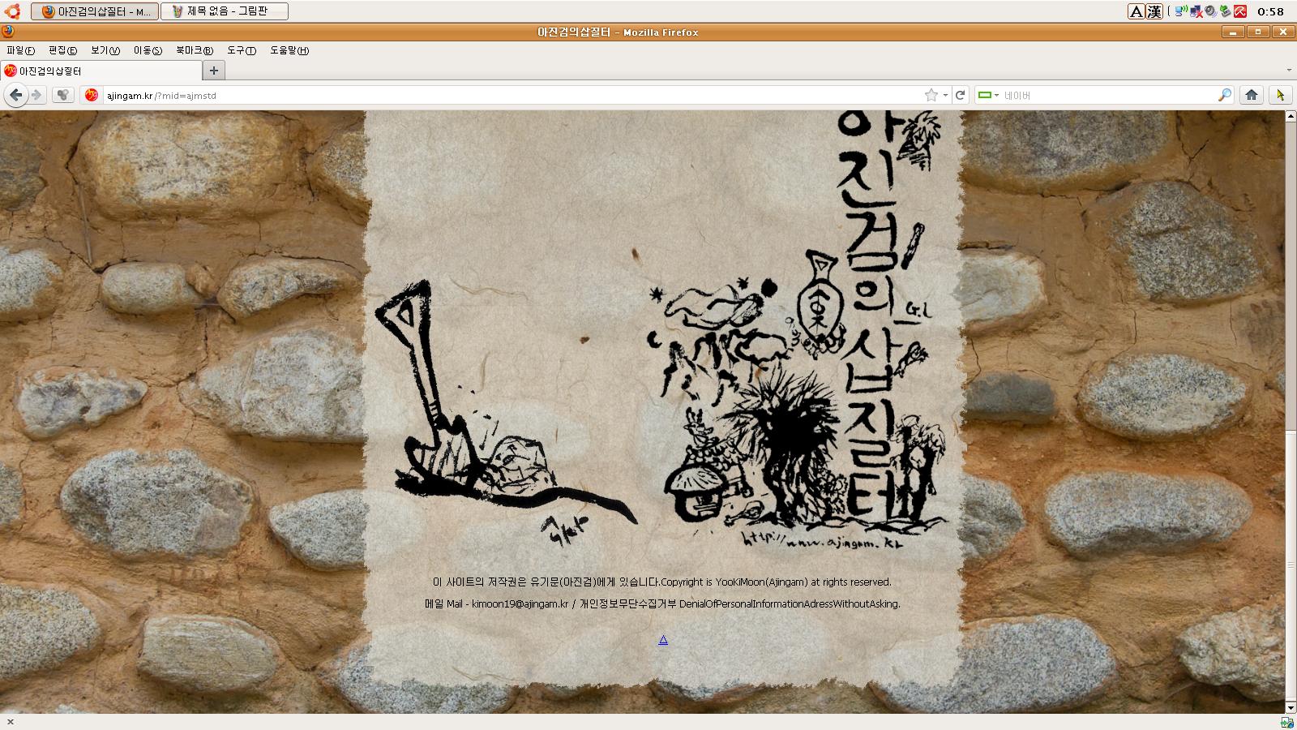Reload the current page
Viewport: 1297px width, 730px height.
(x=960, y=95)
